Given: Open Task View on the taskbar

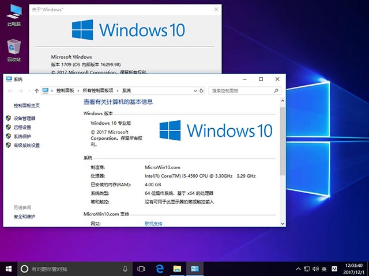Looking at the screenshot, I should pos(141,269).
